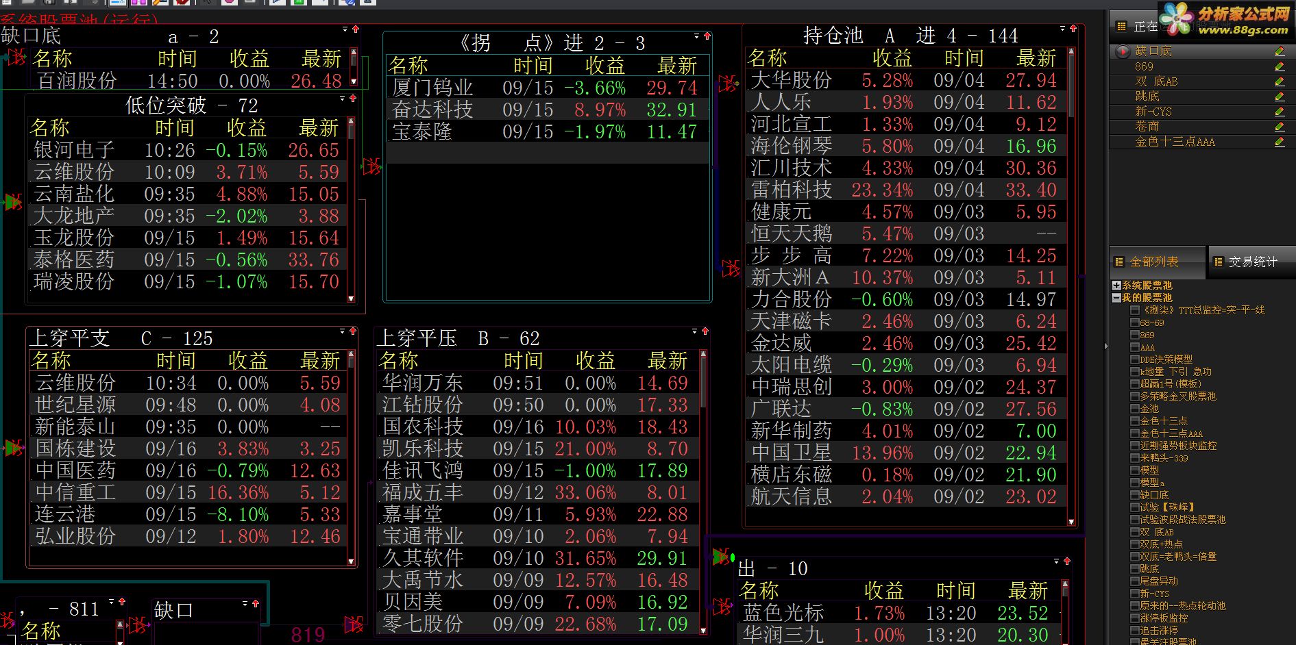Click the green connector node left of 大龙地产 row
Image resolution: width=1296 pixels, height=645 pixels.
pyautogui.click(x=12, y=202)
